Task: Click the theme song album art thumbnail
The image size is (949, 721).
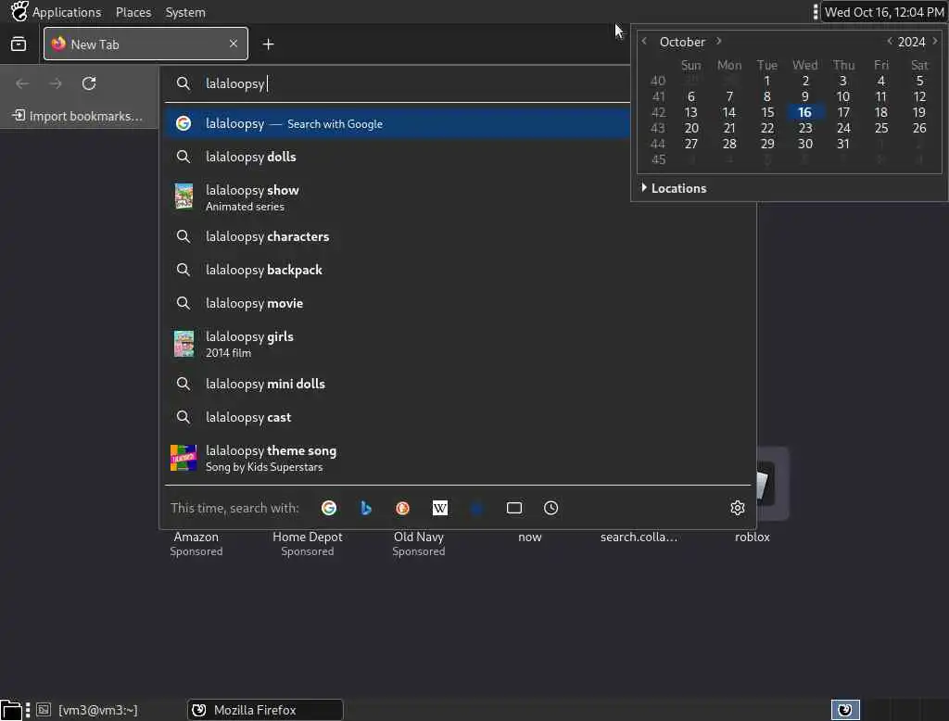Action: click(x=183, y=458)
